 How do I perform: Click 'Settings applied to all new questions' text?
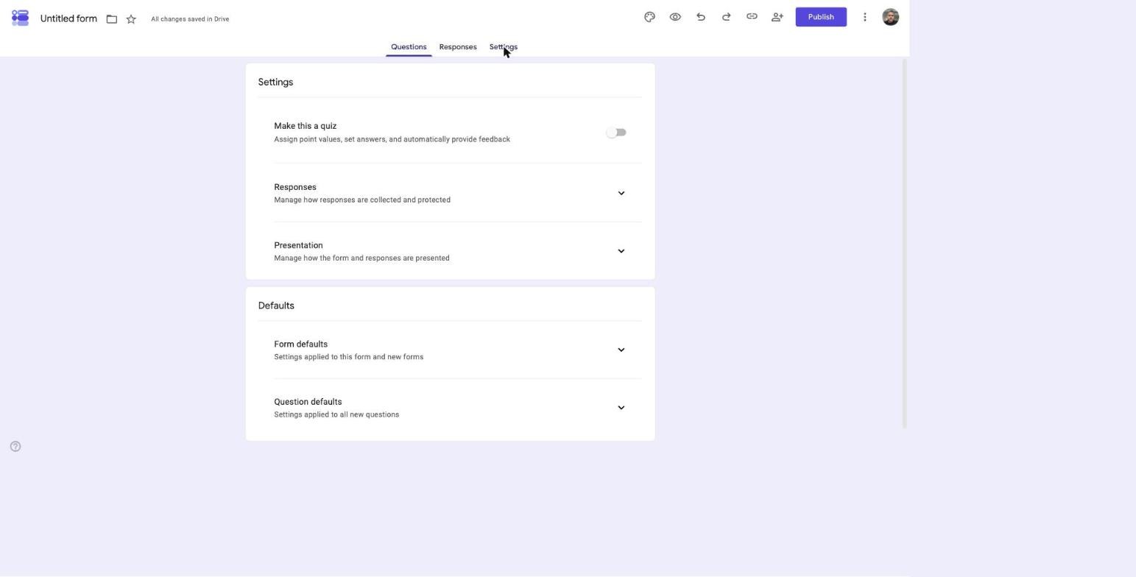pyautogui.click(x=336, y=415)
